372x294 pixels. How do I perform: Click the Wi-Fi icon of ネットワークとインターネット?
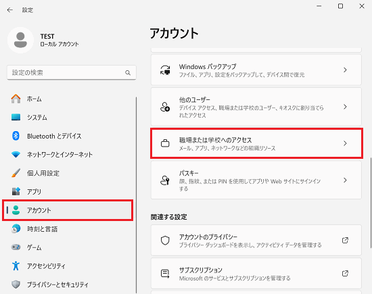(16, 155)
